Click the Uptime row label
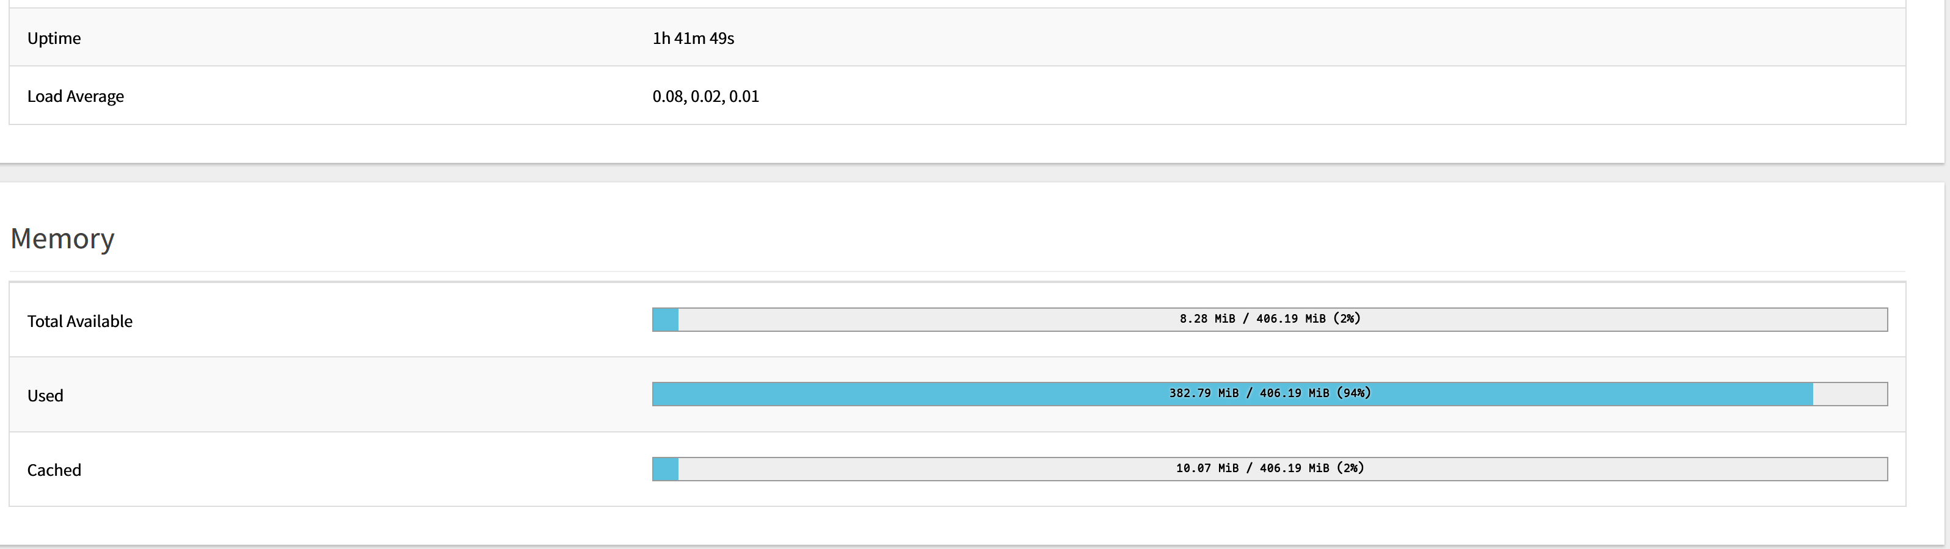Viewport: 1950px width, 549px height. click(x=54, y=38)
